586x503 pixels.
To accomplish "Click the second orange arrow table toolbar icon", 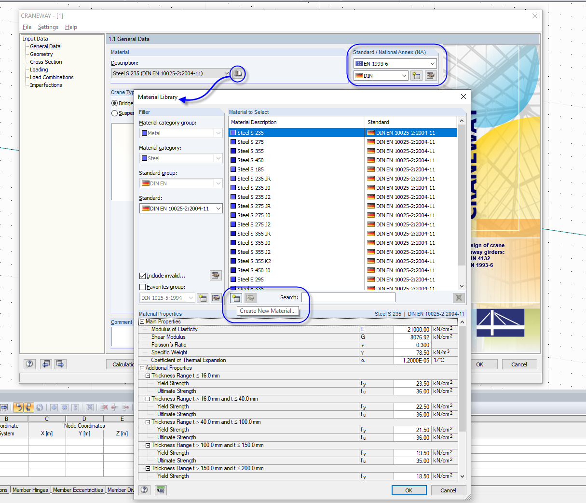I will [28, 407].
